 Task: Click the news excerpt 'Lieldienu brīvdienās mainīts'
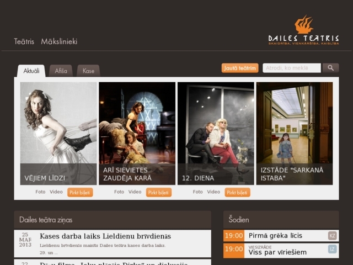(103, 246)
